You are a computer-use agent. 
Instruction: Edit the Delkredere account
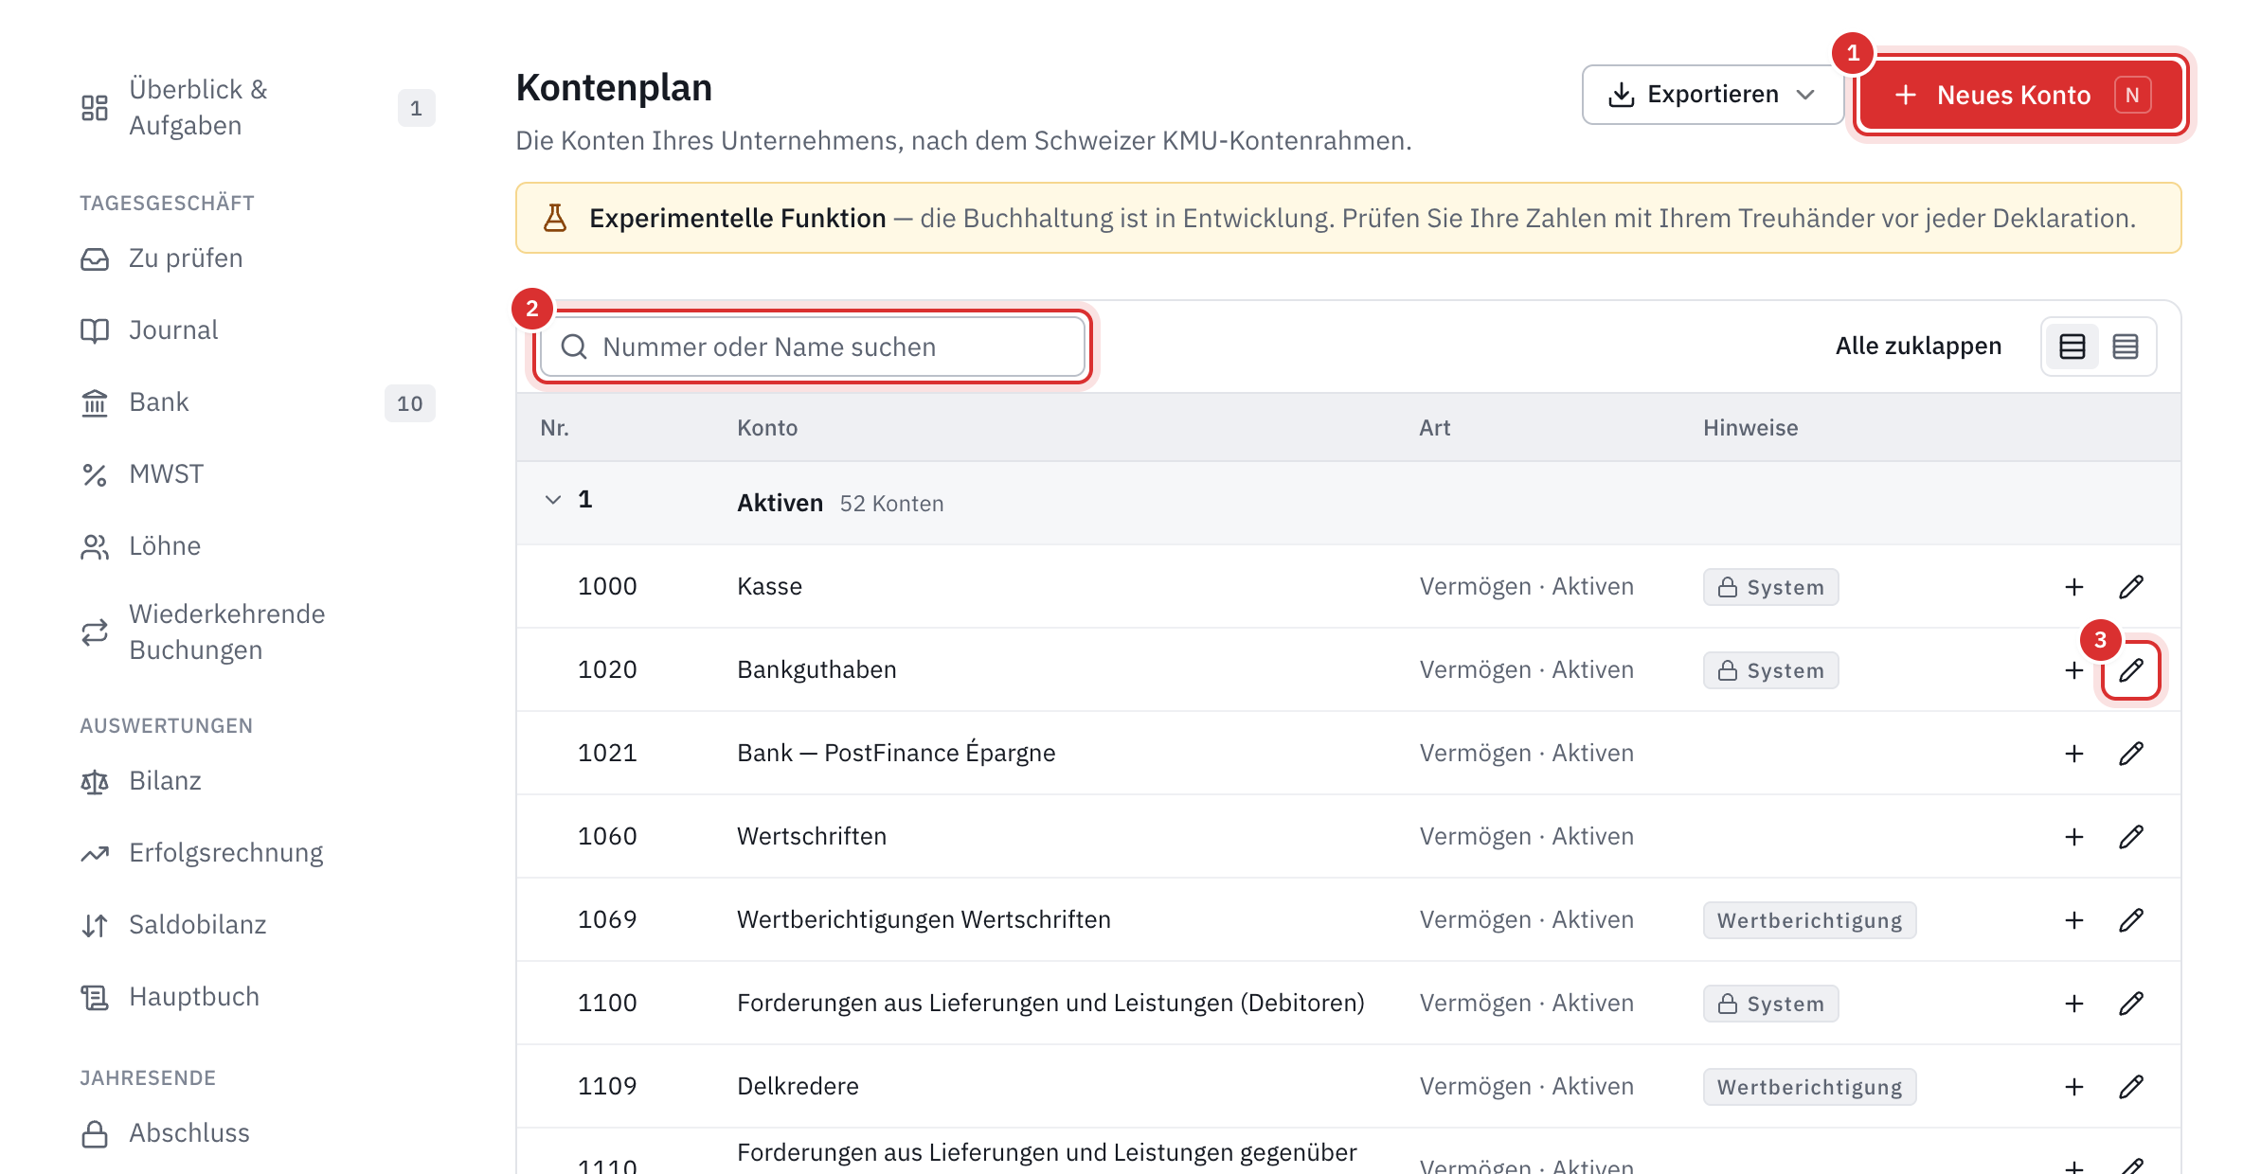pyautogui.click(x=2131, y=1087)
